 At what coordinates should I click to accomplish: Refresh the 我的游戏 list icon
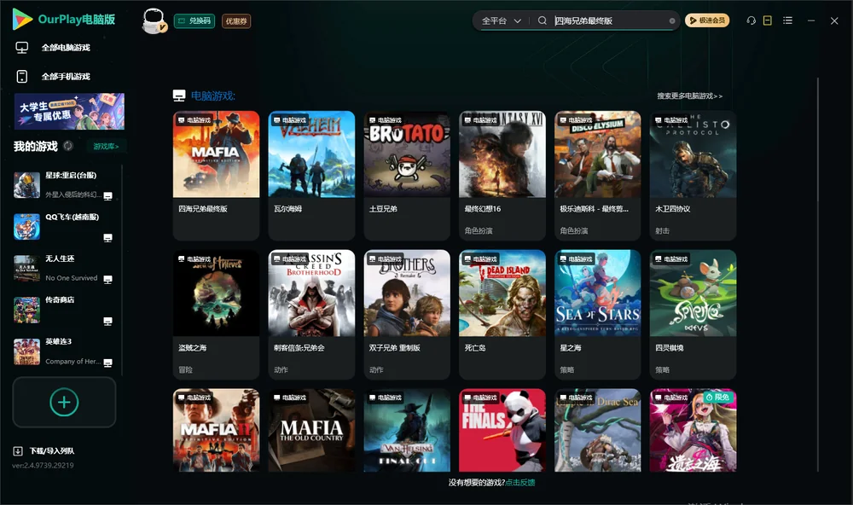(68, 146)
